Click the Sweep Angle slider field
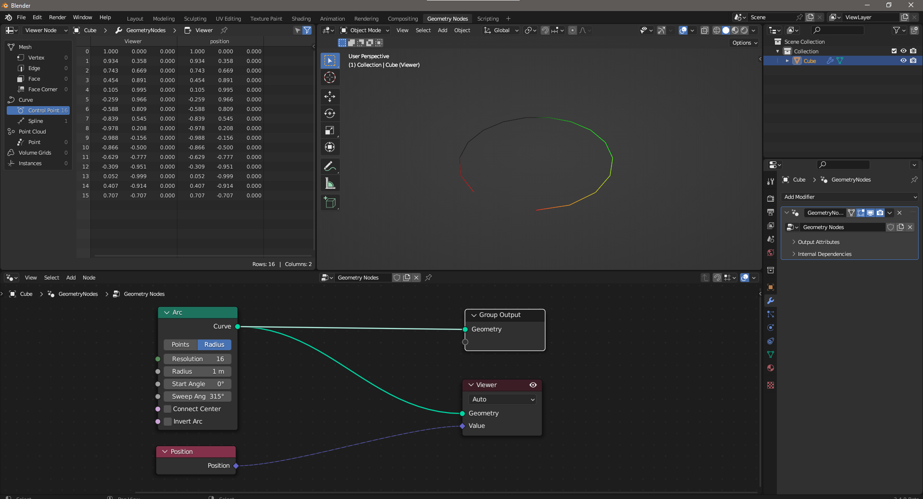 (x=198, y=397)
